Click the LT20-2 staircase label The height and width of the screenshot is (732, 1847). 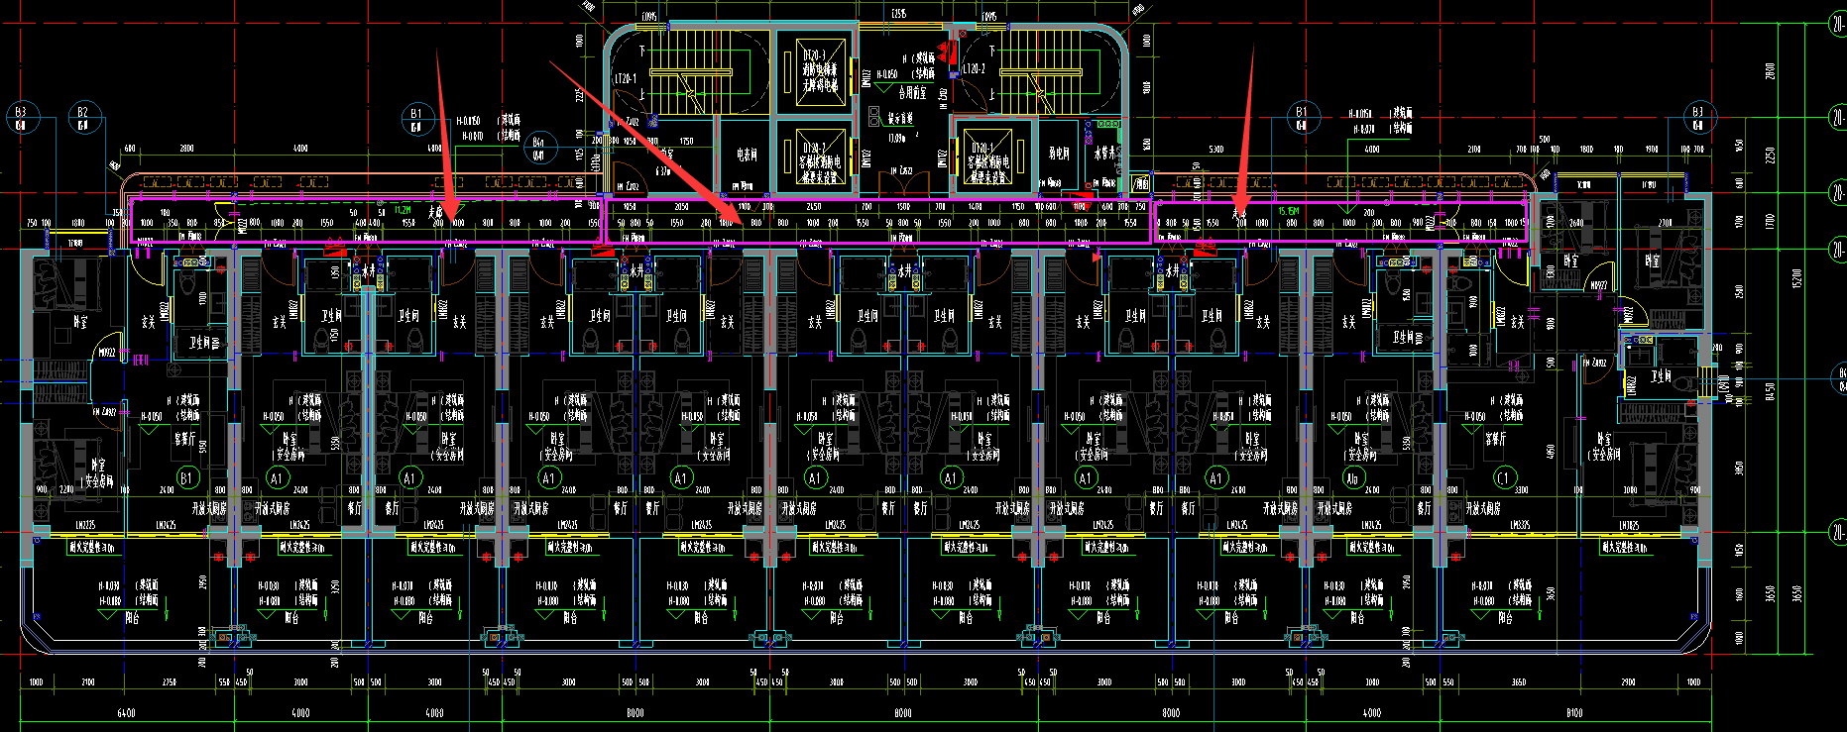point(974,69)
